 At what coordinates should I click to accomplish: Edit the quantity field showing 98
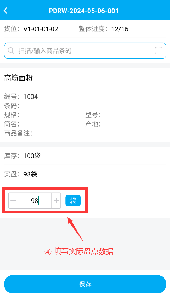[x=35, y=200]
